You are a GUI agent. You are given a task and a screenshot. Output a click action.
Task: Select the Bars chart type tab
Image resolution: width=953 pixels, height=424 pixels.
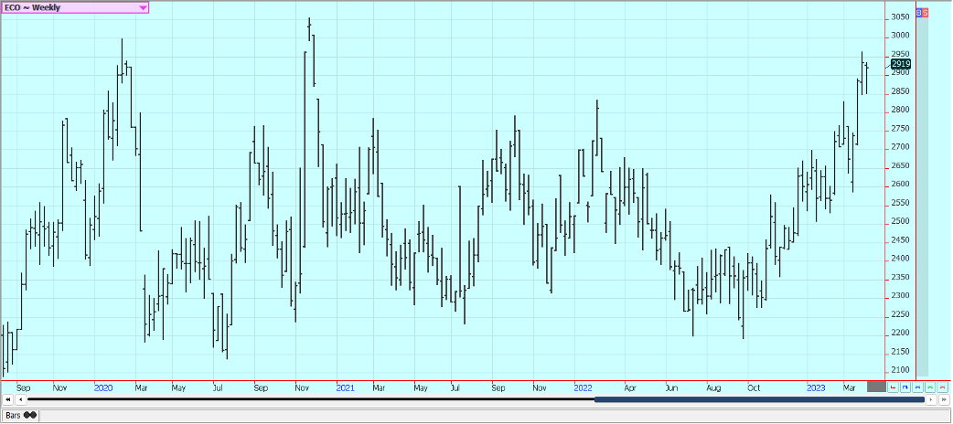tap(21, 415)
